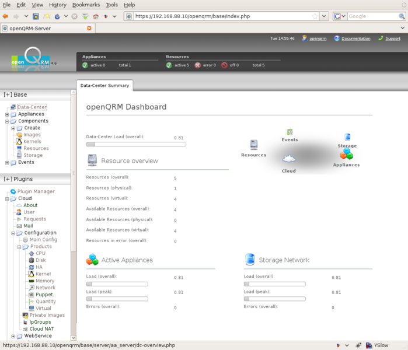This screenshot has width=408, height=350.
Task: Click the Storage icon on dashboard
Action: click(x=347, y=137)
